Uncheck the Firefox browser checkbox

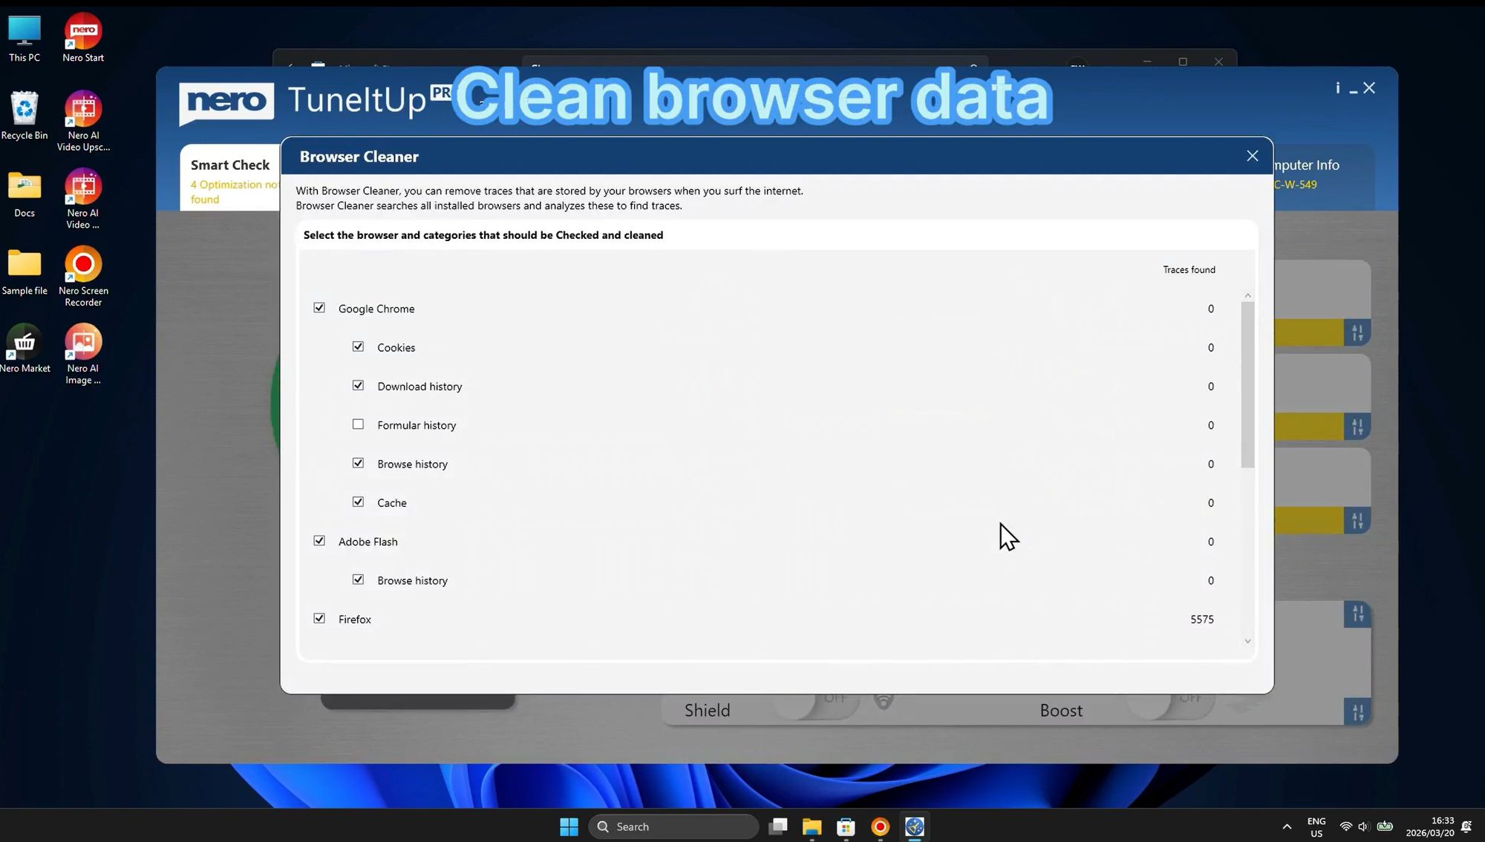point(319,618)
